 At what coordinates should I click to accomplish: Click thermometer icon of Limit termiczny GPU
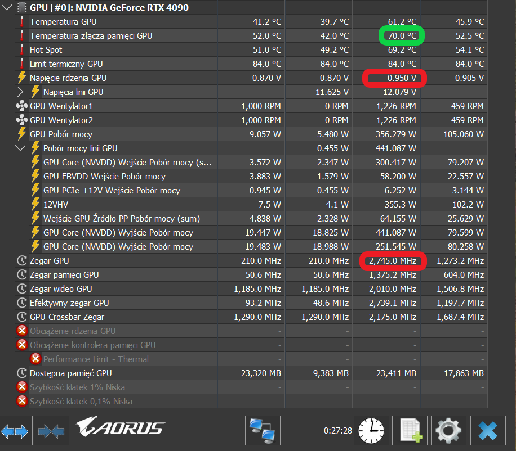pyautogui.click(x=22, y=64)
